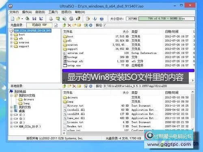Viewport: 203px width, 152px height.
Task: Select drivers folder under 我的ISO文档
Action: pos(28,99)
